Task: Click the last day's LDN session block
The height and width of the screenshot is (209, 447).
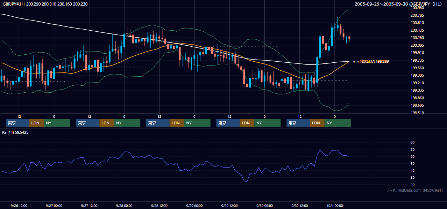Action: point(317,123)
